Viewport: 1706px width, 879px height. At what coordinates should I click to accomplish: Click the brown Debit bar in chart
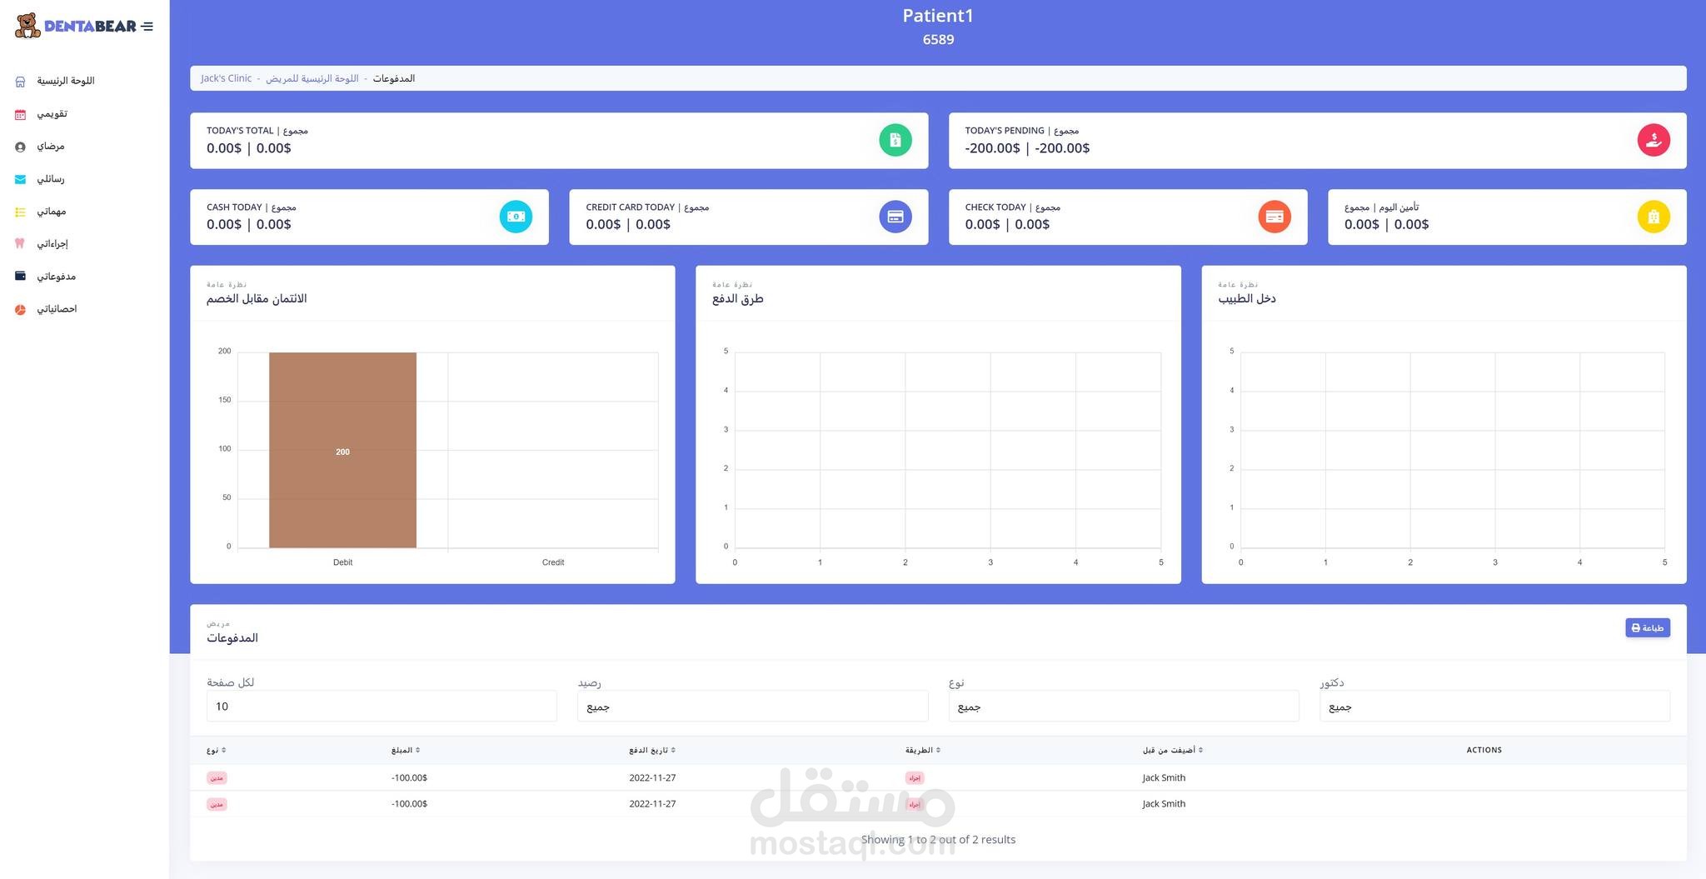342,450
